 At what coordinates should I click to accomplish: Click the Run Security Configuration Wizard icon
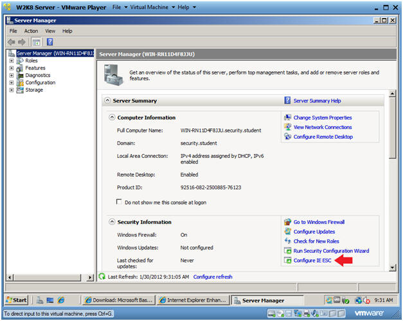pos(287,250)
